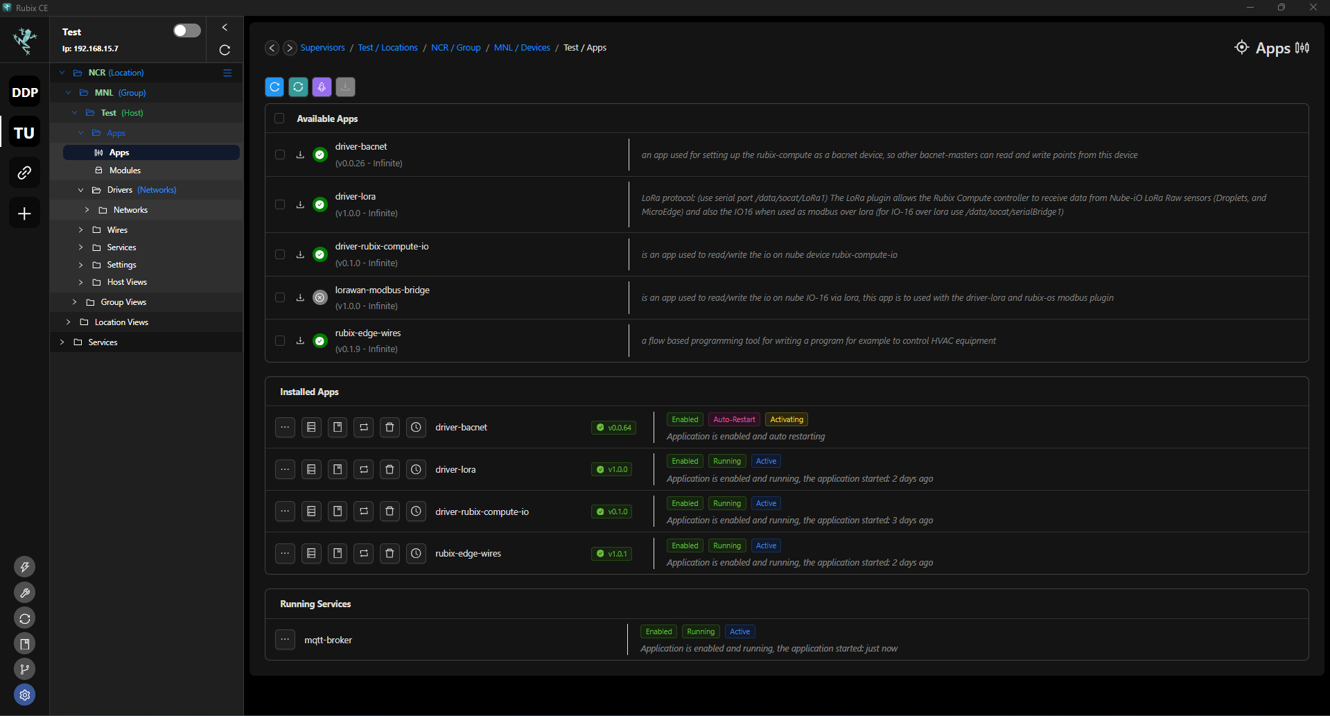
Task: Click the Activating status tag
Action: pos(787,419)
